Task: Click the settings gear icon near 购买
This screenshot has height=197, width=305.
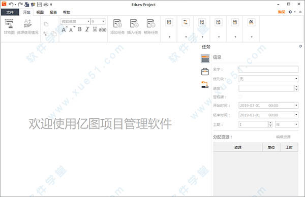Action: point(290,12)
